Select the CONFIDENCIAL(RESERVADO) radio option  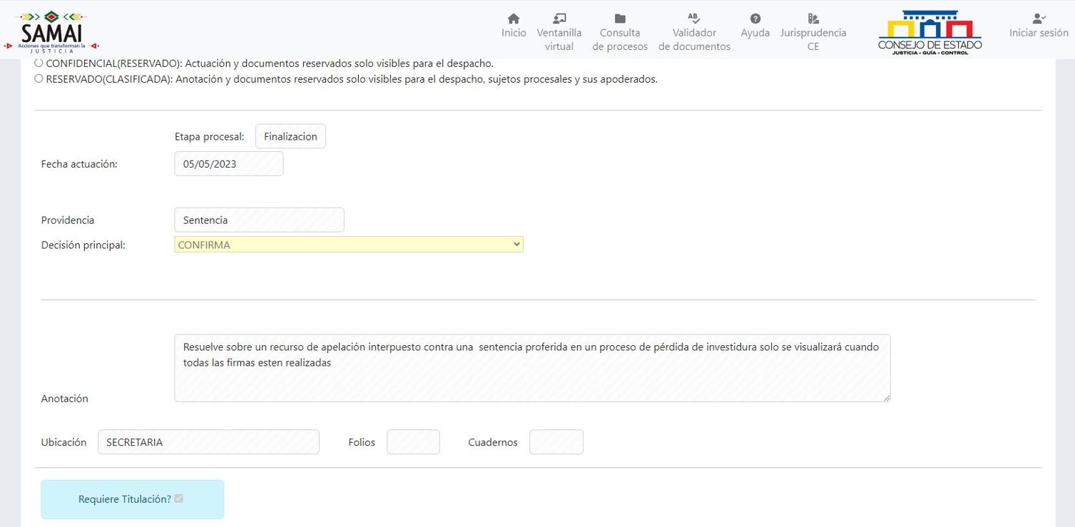39,63
